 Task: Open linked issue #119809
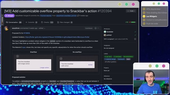[27, 33]
